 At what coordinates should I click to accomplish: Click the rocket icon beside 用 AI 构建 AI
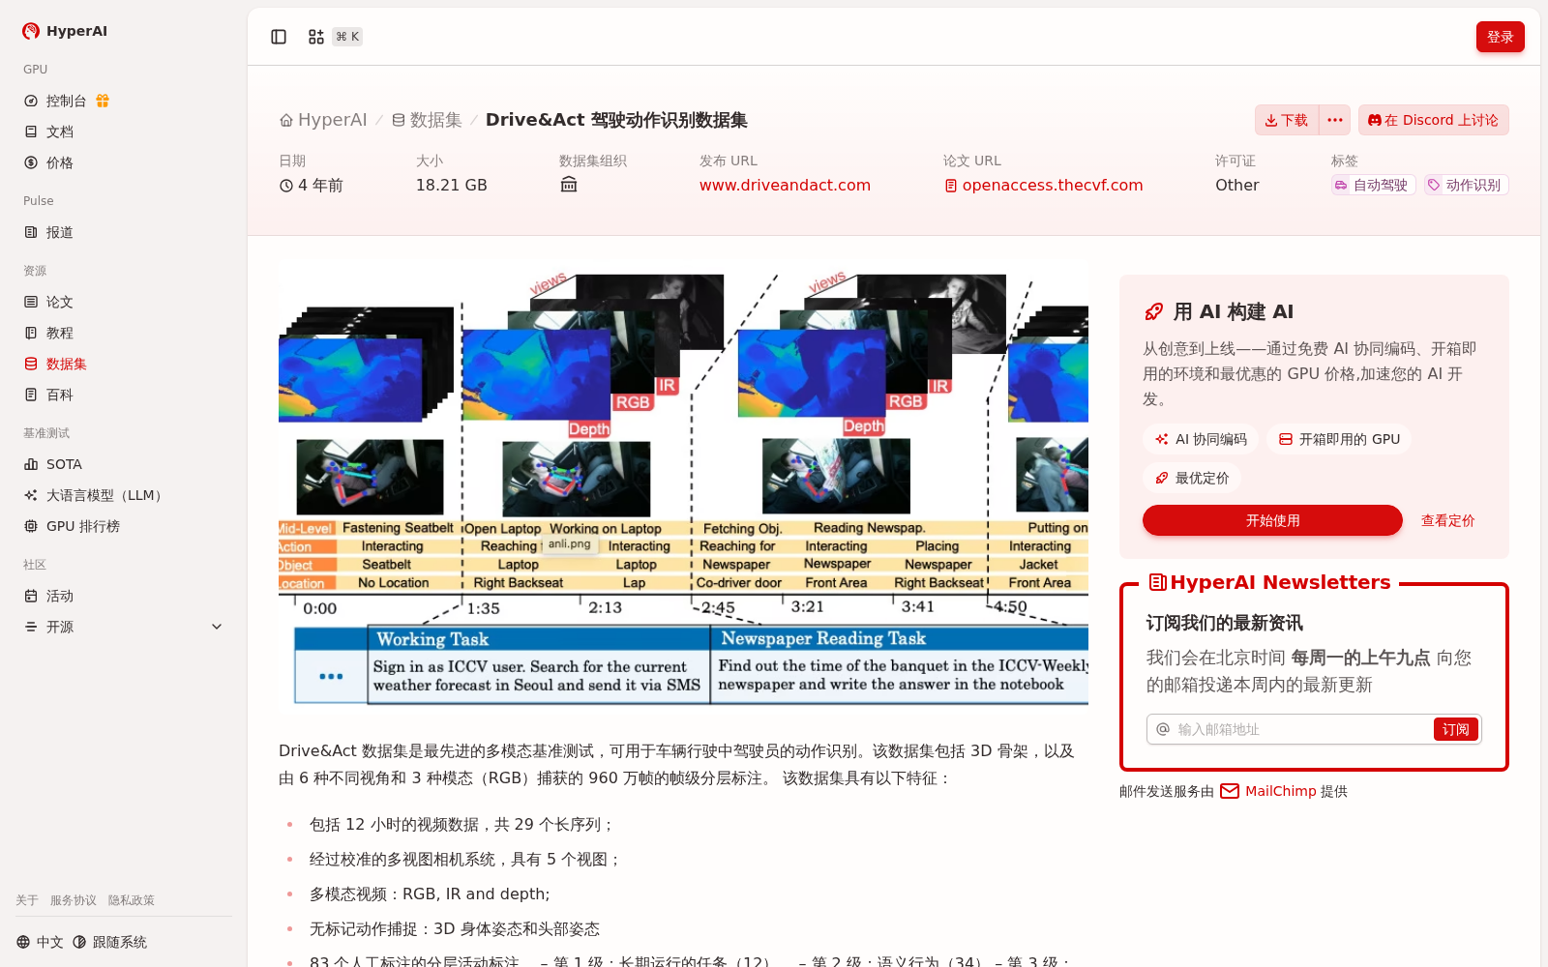tap(1153, 311)
